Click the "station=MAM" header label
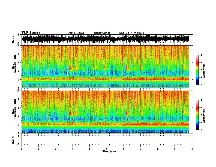This screenshot has width=216, height=167. (102, 33)
